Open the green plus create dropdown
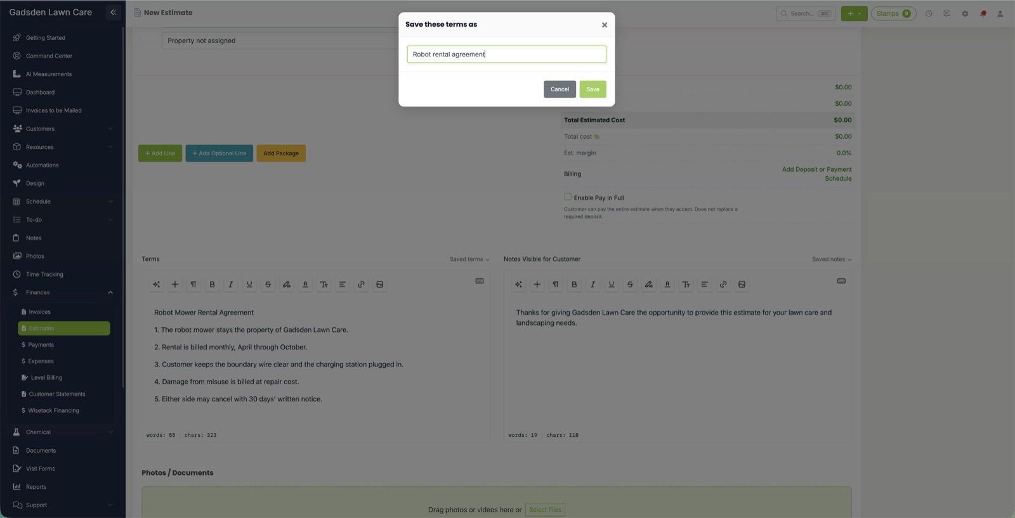 [x=854, y=13]
